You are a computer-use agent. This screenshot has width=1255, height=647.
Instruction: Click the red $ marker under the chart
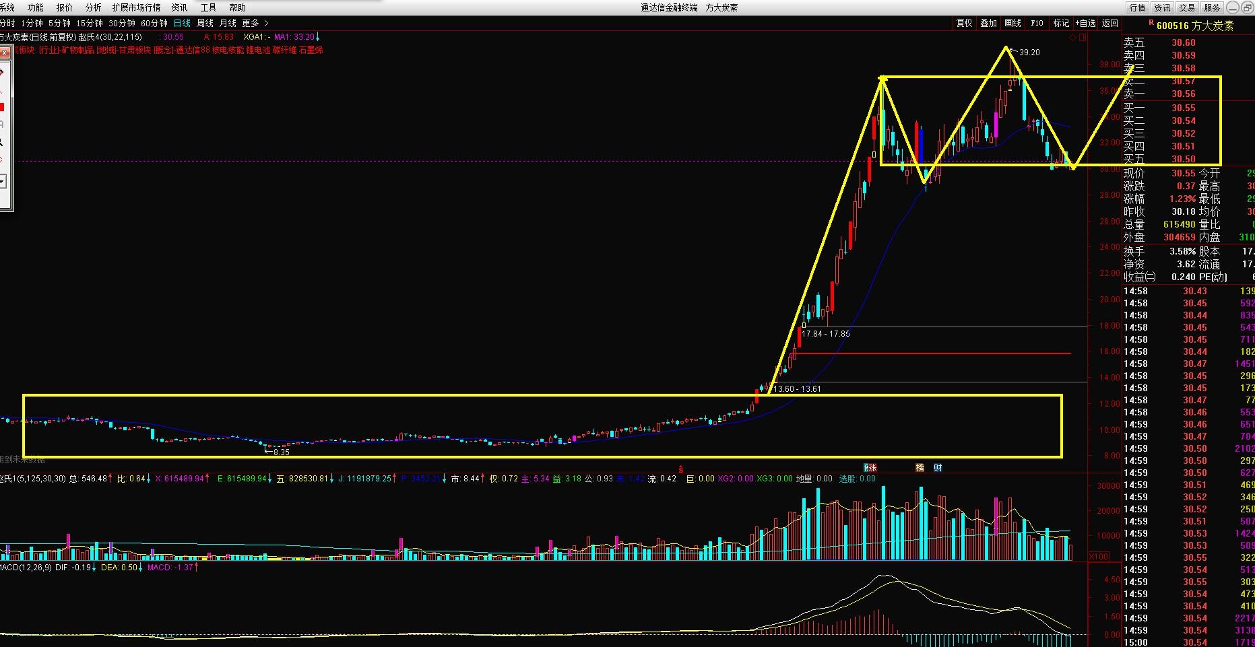[x=681, y=469]
